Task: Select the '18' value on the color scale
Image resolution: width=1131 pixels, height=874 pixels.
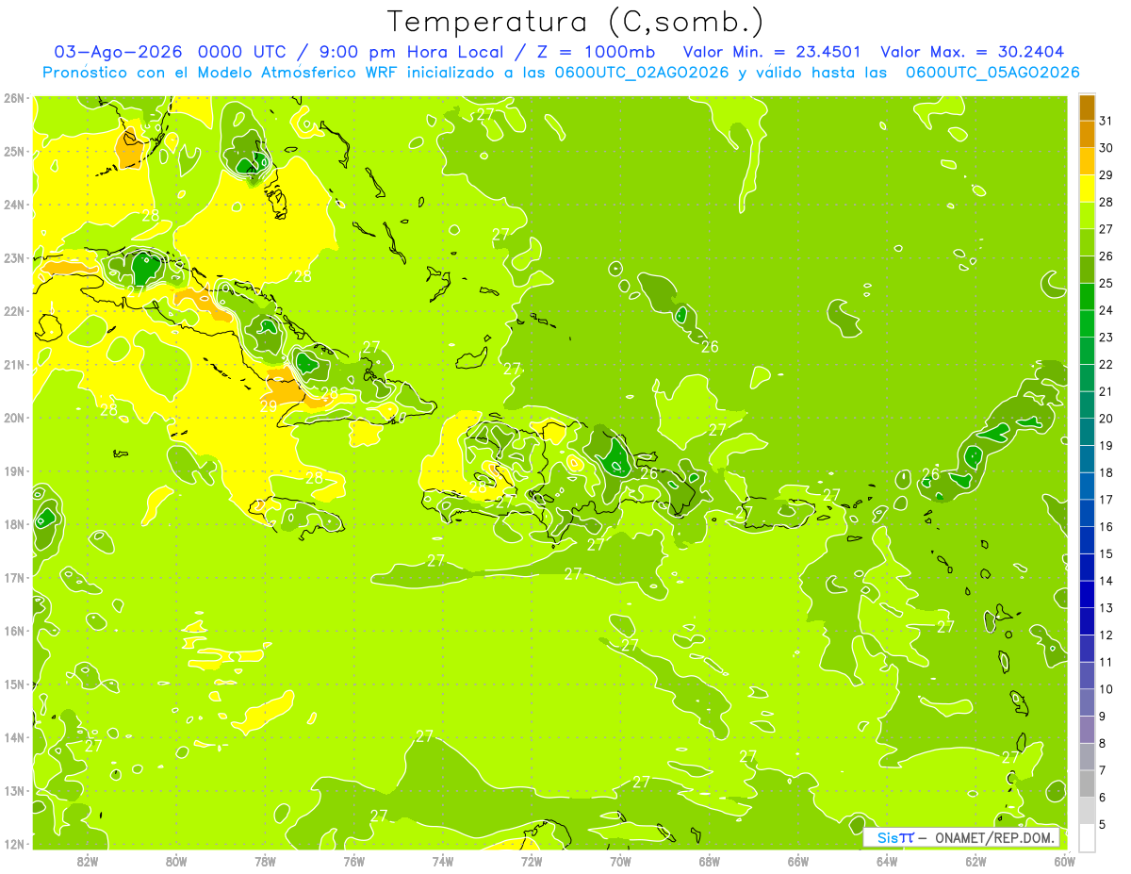Action: pyautogui.click(x=1106, y=473)
